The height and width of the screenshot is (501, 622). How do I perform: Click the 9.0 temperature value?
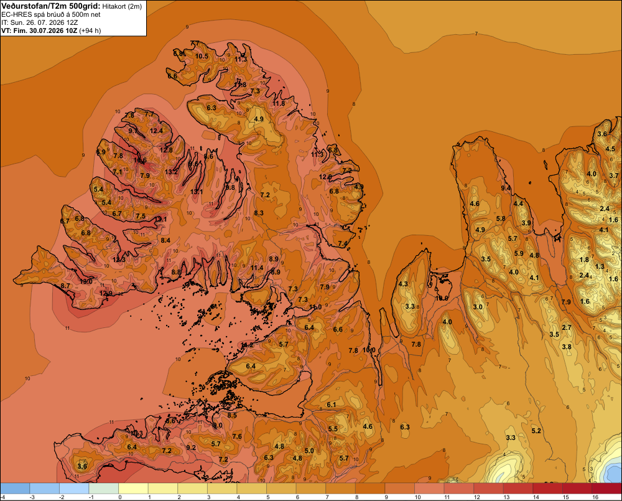point(217,425)
